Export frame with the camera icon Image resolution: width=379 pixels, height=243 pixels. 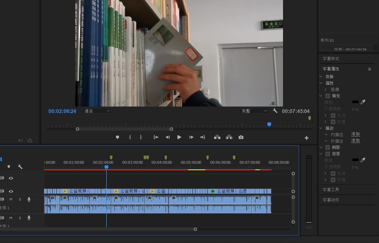(x=241, y=137)
